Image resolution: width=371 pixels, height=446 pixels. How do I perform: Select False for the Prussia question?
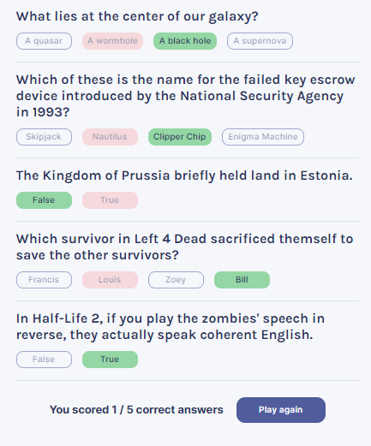[x=44, y=200]
